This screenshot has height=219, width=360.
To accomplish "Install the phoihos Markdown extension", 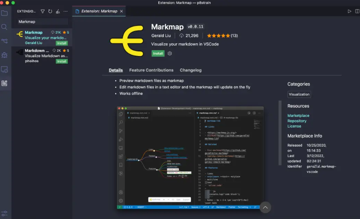I will click(x=61, y=61).
